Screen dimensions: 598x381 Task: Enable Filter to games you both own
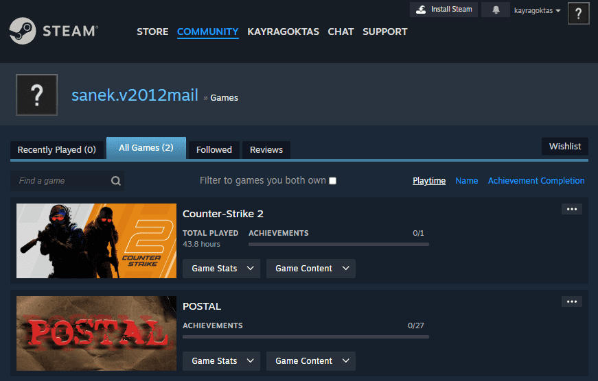pyautogui.click(x=333, y=181)
